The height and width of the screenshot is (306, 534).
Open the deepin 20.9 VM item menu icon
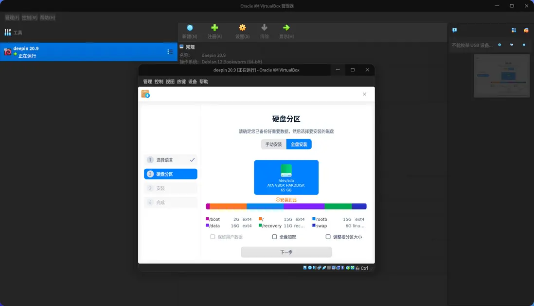[x=170, y=51]
